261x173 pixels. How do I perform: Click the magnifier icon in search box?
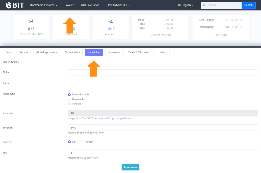coord(204,5)
